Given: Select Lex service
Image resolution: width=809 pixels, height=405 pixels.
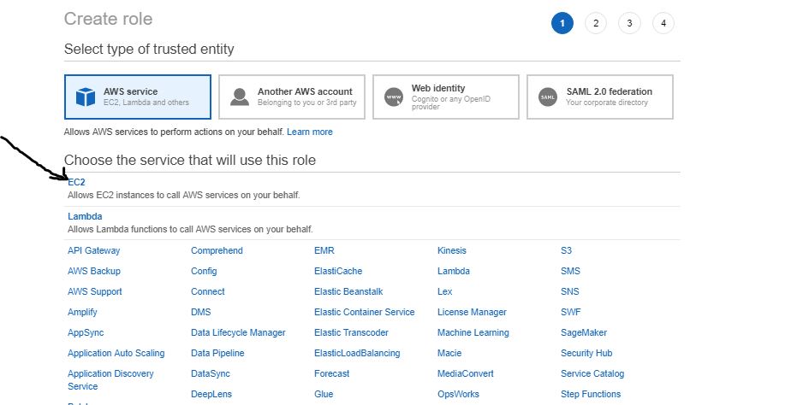Looking at the screenshot, I should (x=444, y=291).
